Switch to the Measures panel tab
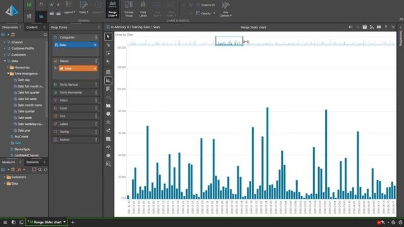This screenshot has height=227, width=404. (x=8, y=162)
